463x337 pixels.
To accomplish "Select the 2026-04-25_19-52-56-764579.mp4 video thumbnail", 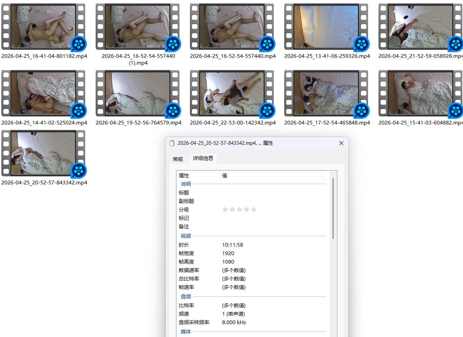I will (x=138, y=93).
